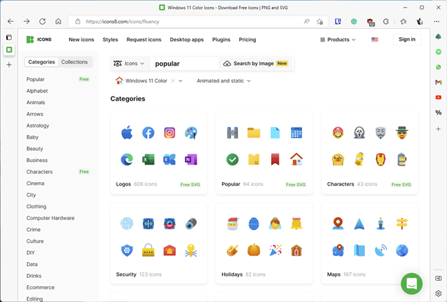The image size is (447, 302).
Task: Go back to the previous page
Action: [10, 21]
